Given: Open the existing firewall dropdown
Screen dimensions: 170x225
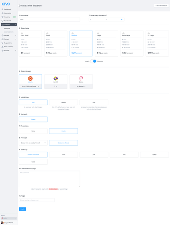Looking at the screenshot, I should coord(33,143).
